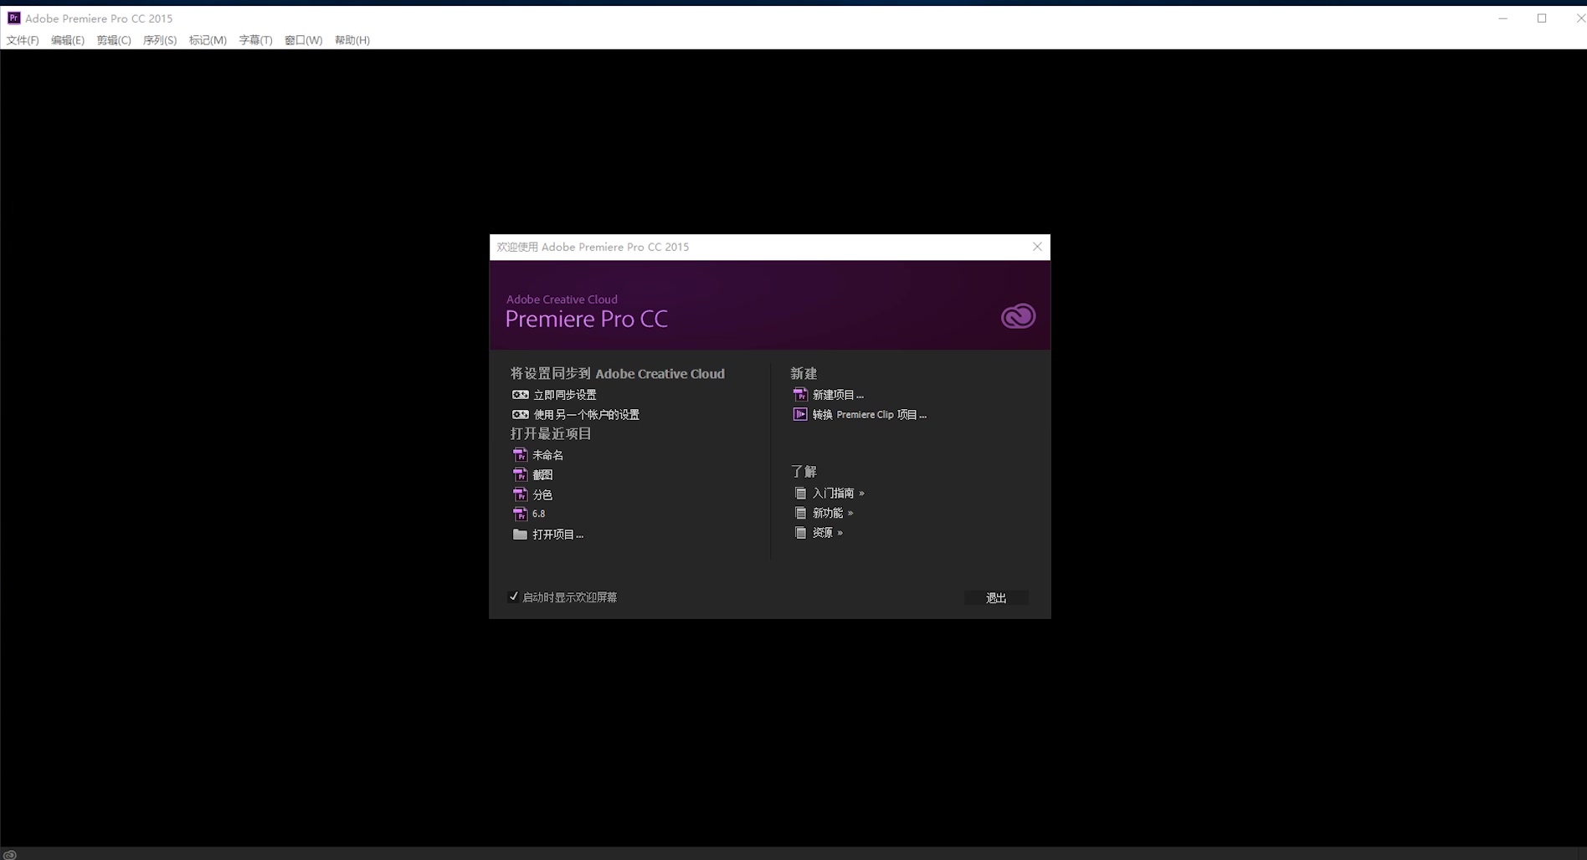Screen dimensions: 1587x860
Task: Click the folder icon beside 打开项目
Action: click(520, 535)
